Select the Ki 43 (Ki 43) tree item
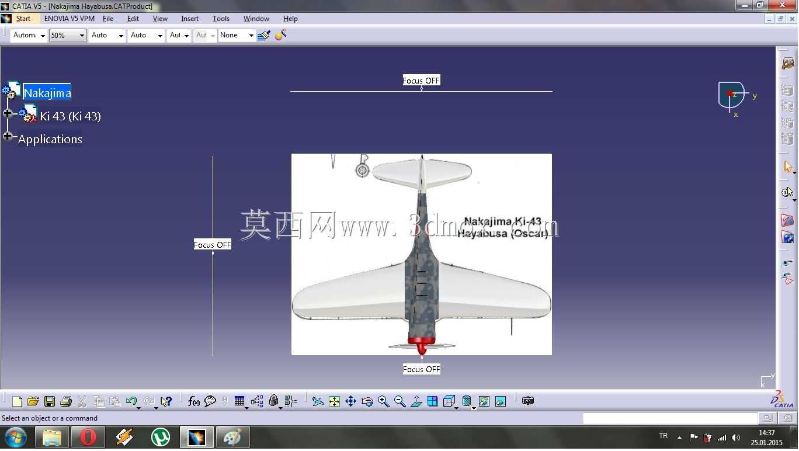799x451 pixels. click(x=70, y=116)
